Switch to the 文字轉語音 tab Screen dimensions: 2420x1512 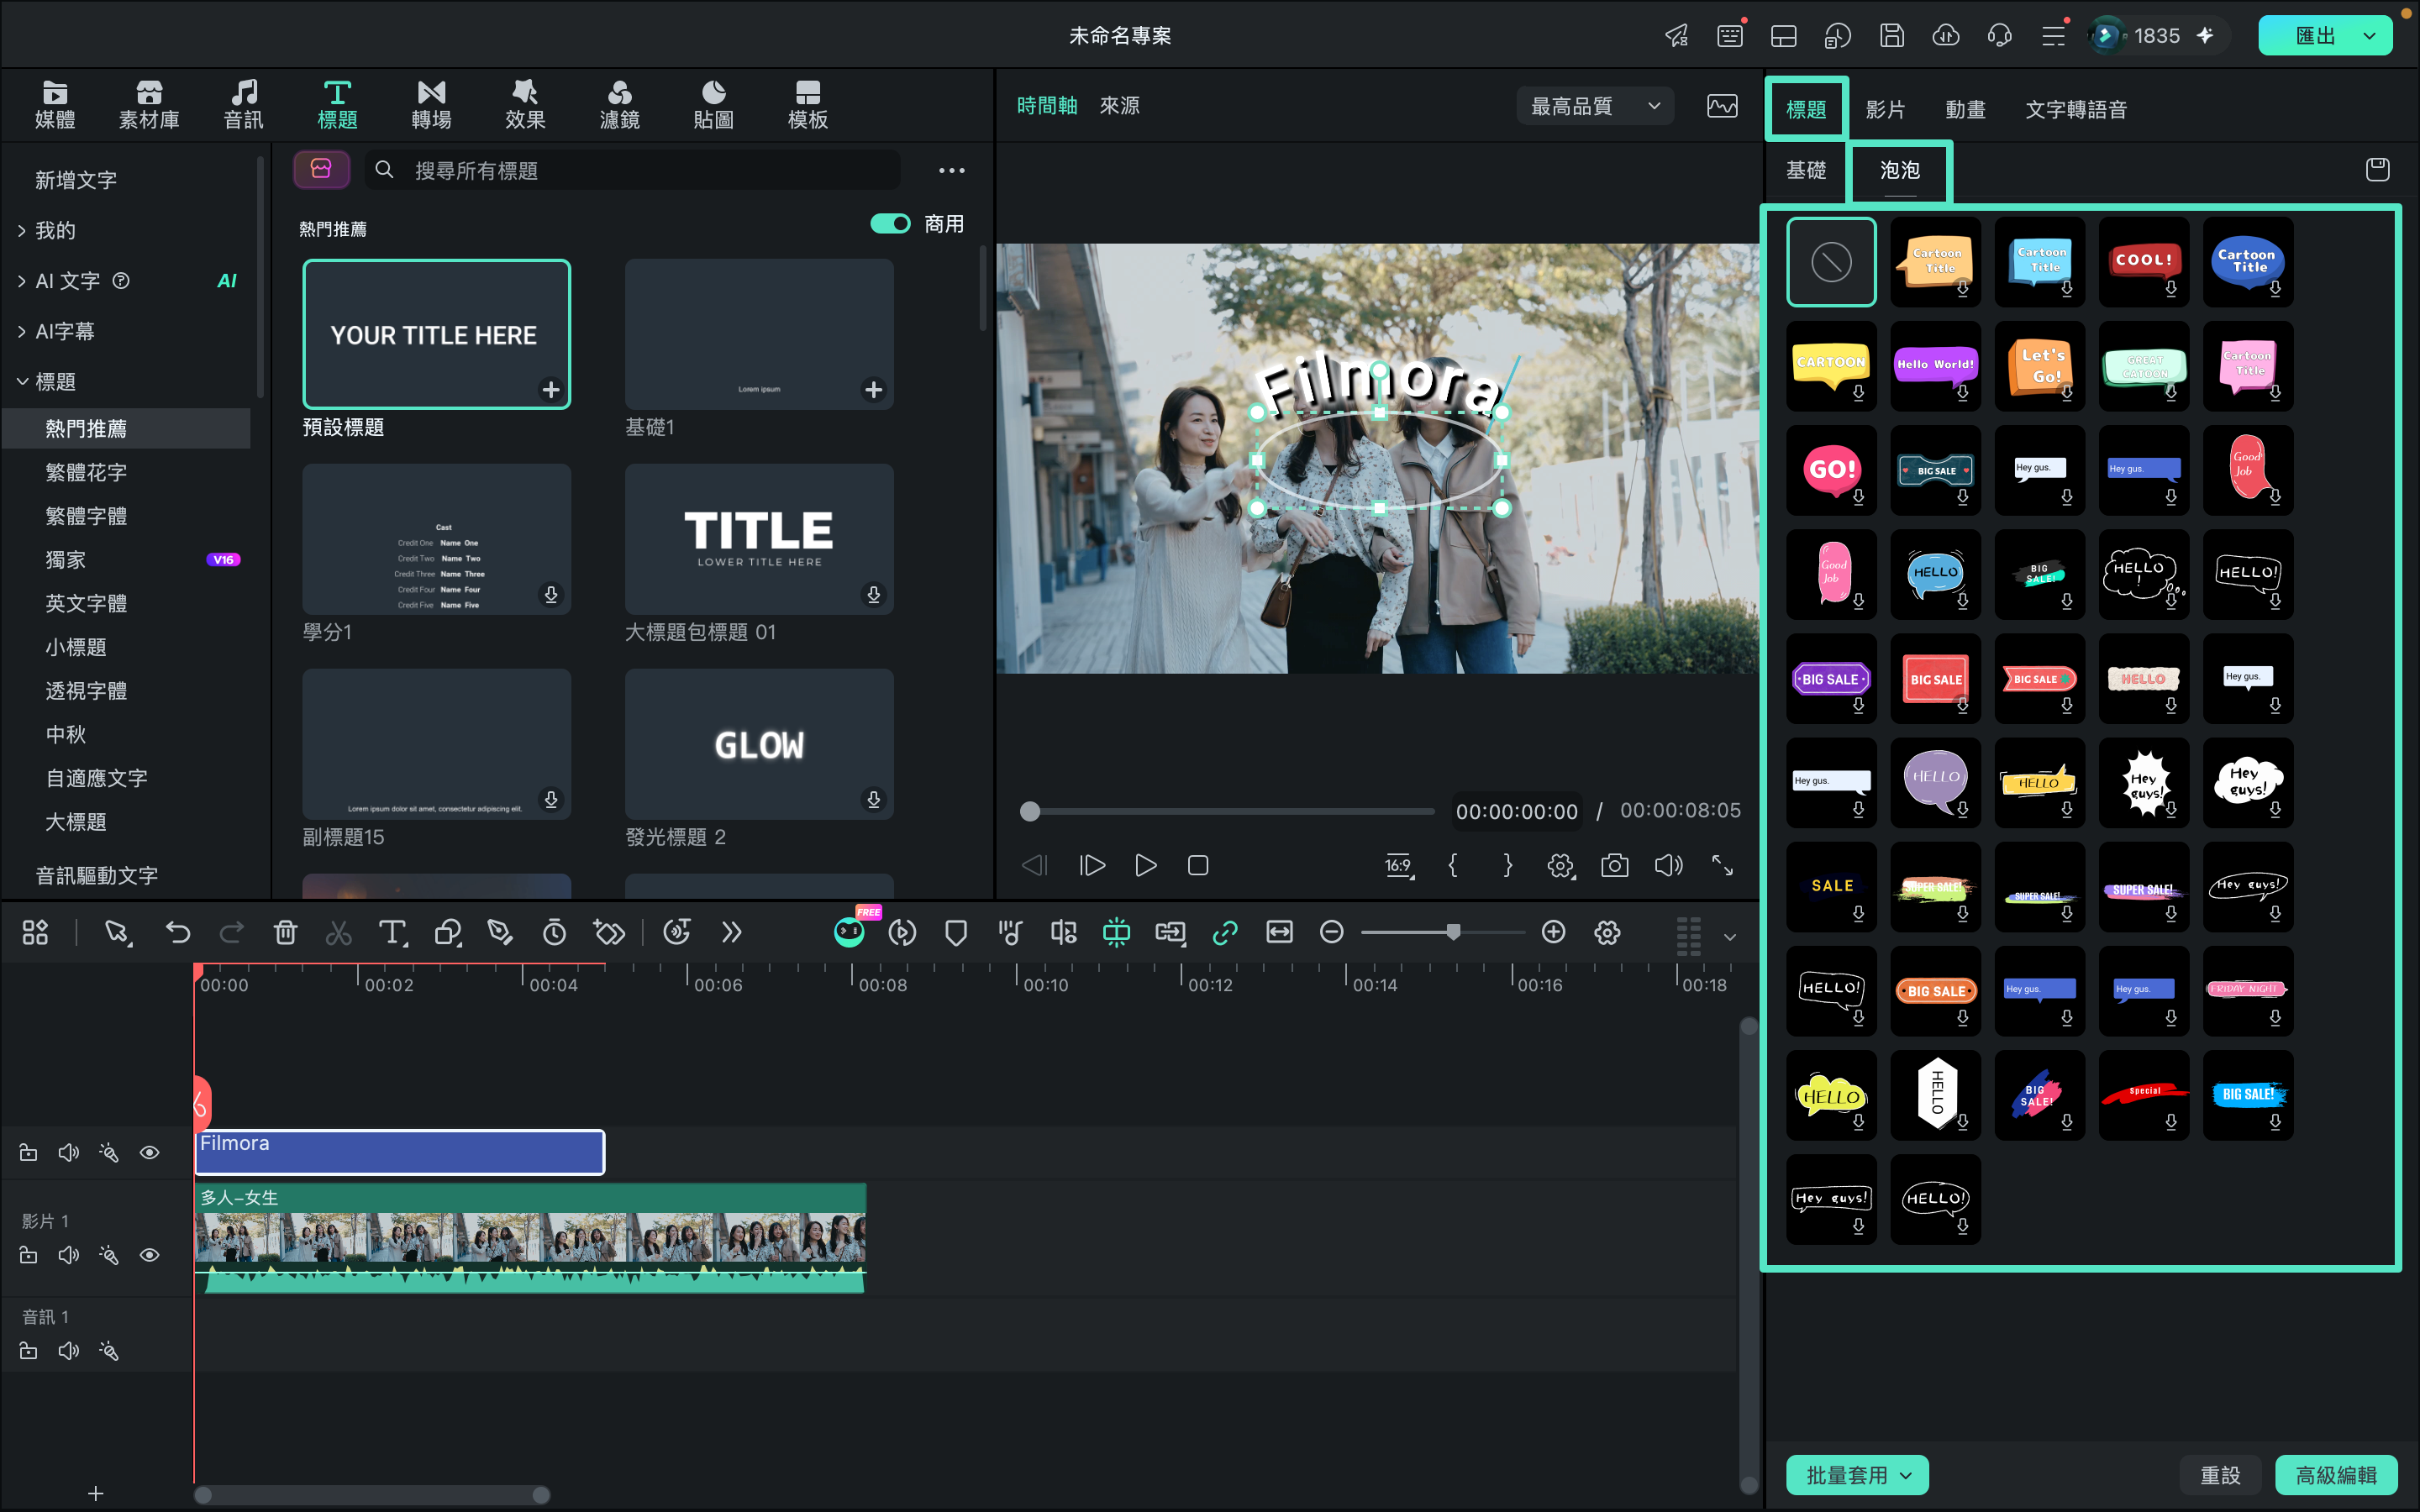coord(2076,110)
